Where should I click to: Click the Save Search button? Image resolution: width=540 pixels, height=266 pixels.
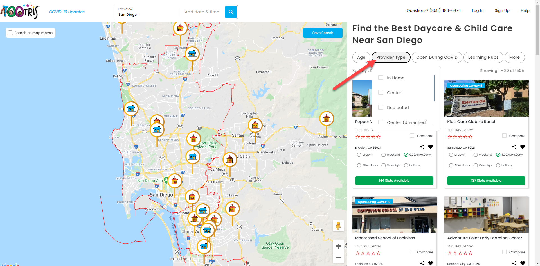(x=323, y=33)
